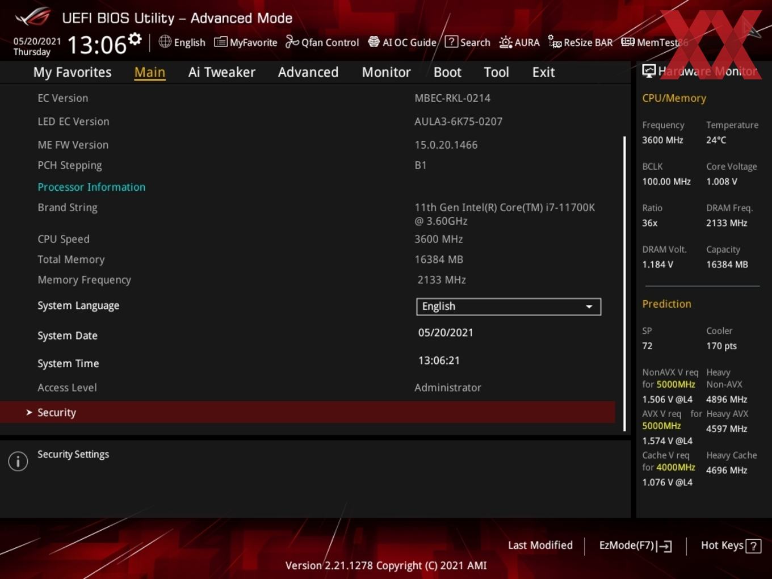This screenshot has width=772, height=579.
Task: Switch to the Ai Tweaker tab
Action: click(221, 72)
